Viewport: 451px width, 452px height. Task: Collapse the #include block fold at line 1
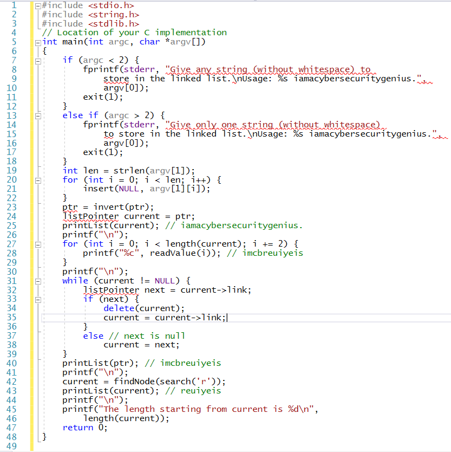coord(38,6)
